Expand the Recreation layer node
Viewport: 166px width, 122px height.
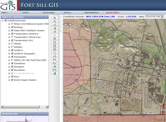pyautogui.click(x=9, y=67)
